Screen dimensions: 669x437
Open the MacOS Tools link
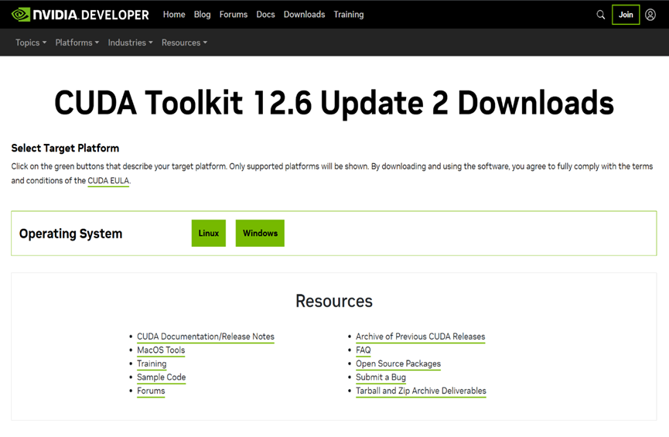click(x=161, y=350)
